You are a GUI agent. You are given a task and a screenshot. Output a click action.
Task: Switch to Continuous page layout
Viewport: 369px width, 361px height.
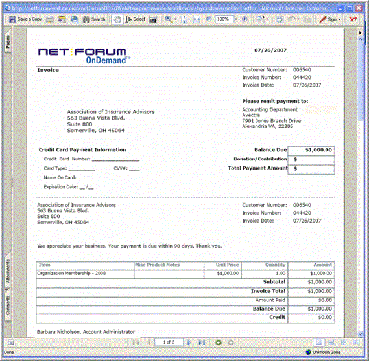[331, 343]
